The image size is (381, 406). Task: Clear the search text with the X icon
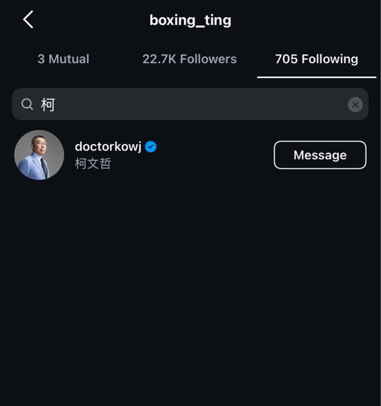point(355,105)
